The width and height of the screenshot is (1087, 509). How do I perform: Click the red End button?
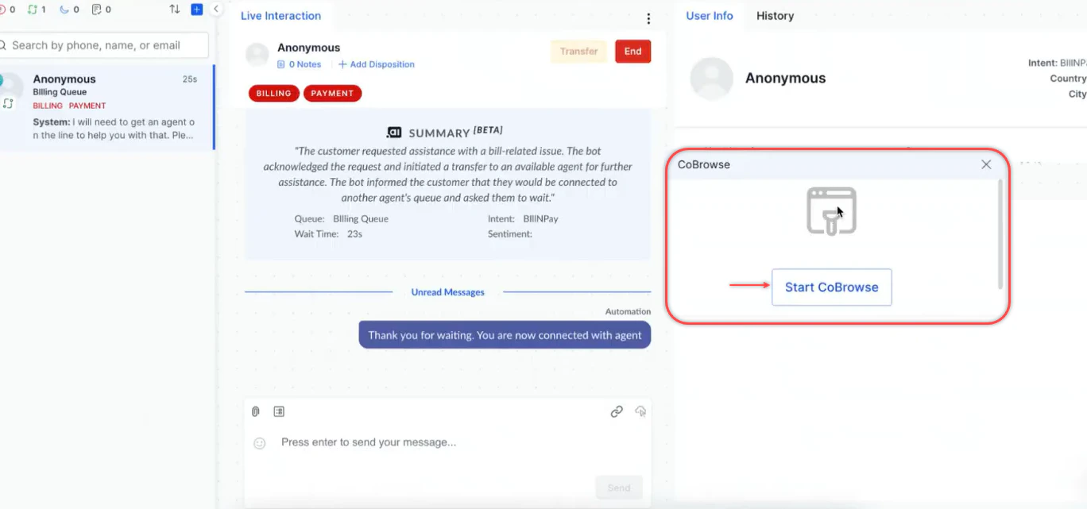633,52
